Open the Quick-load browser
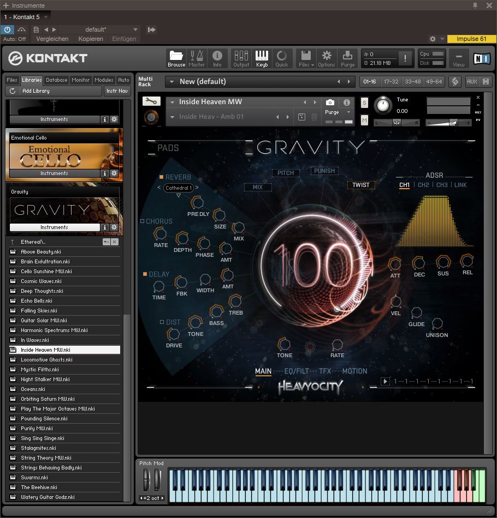Screen dimensions: 497x518 pos(282,58)
